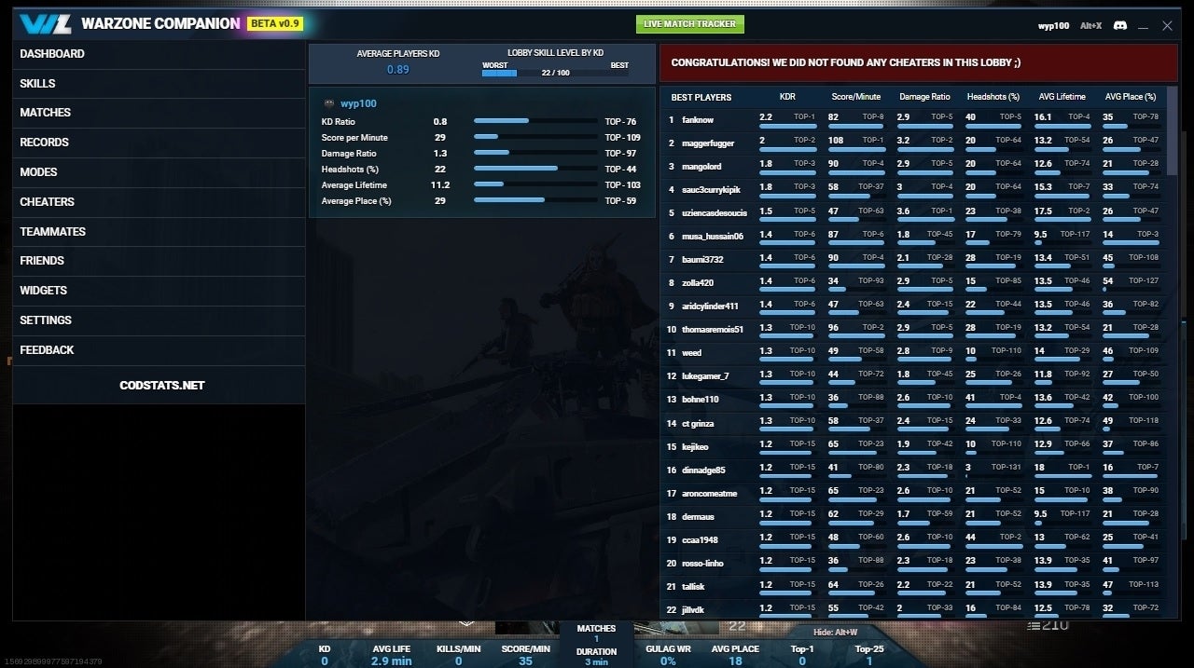Sort by the Score/Minute column header

click(855, 97)
